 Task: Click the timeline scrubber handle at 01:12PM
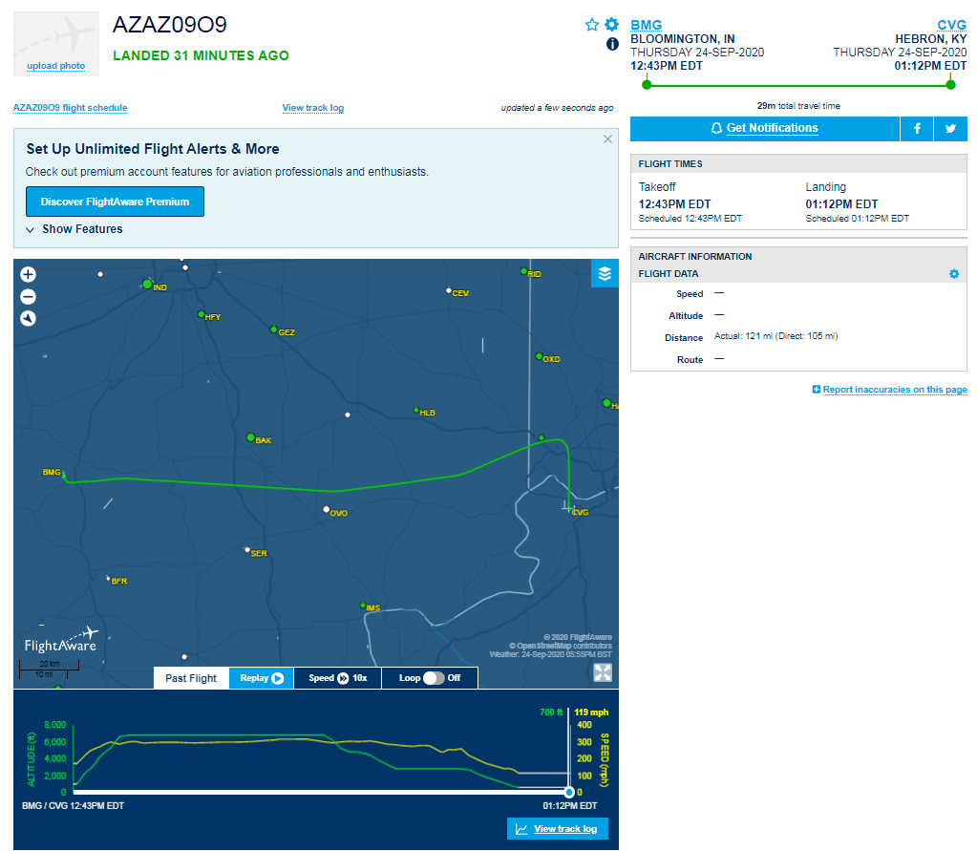click(569, 793)
